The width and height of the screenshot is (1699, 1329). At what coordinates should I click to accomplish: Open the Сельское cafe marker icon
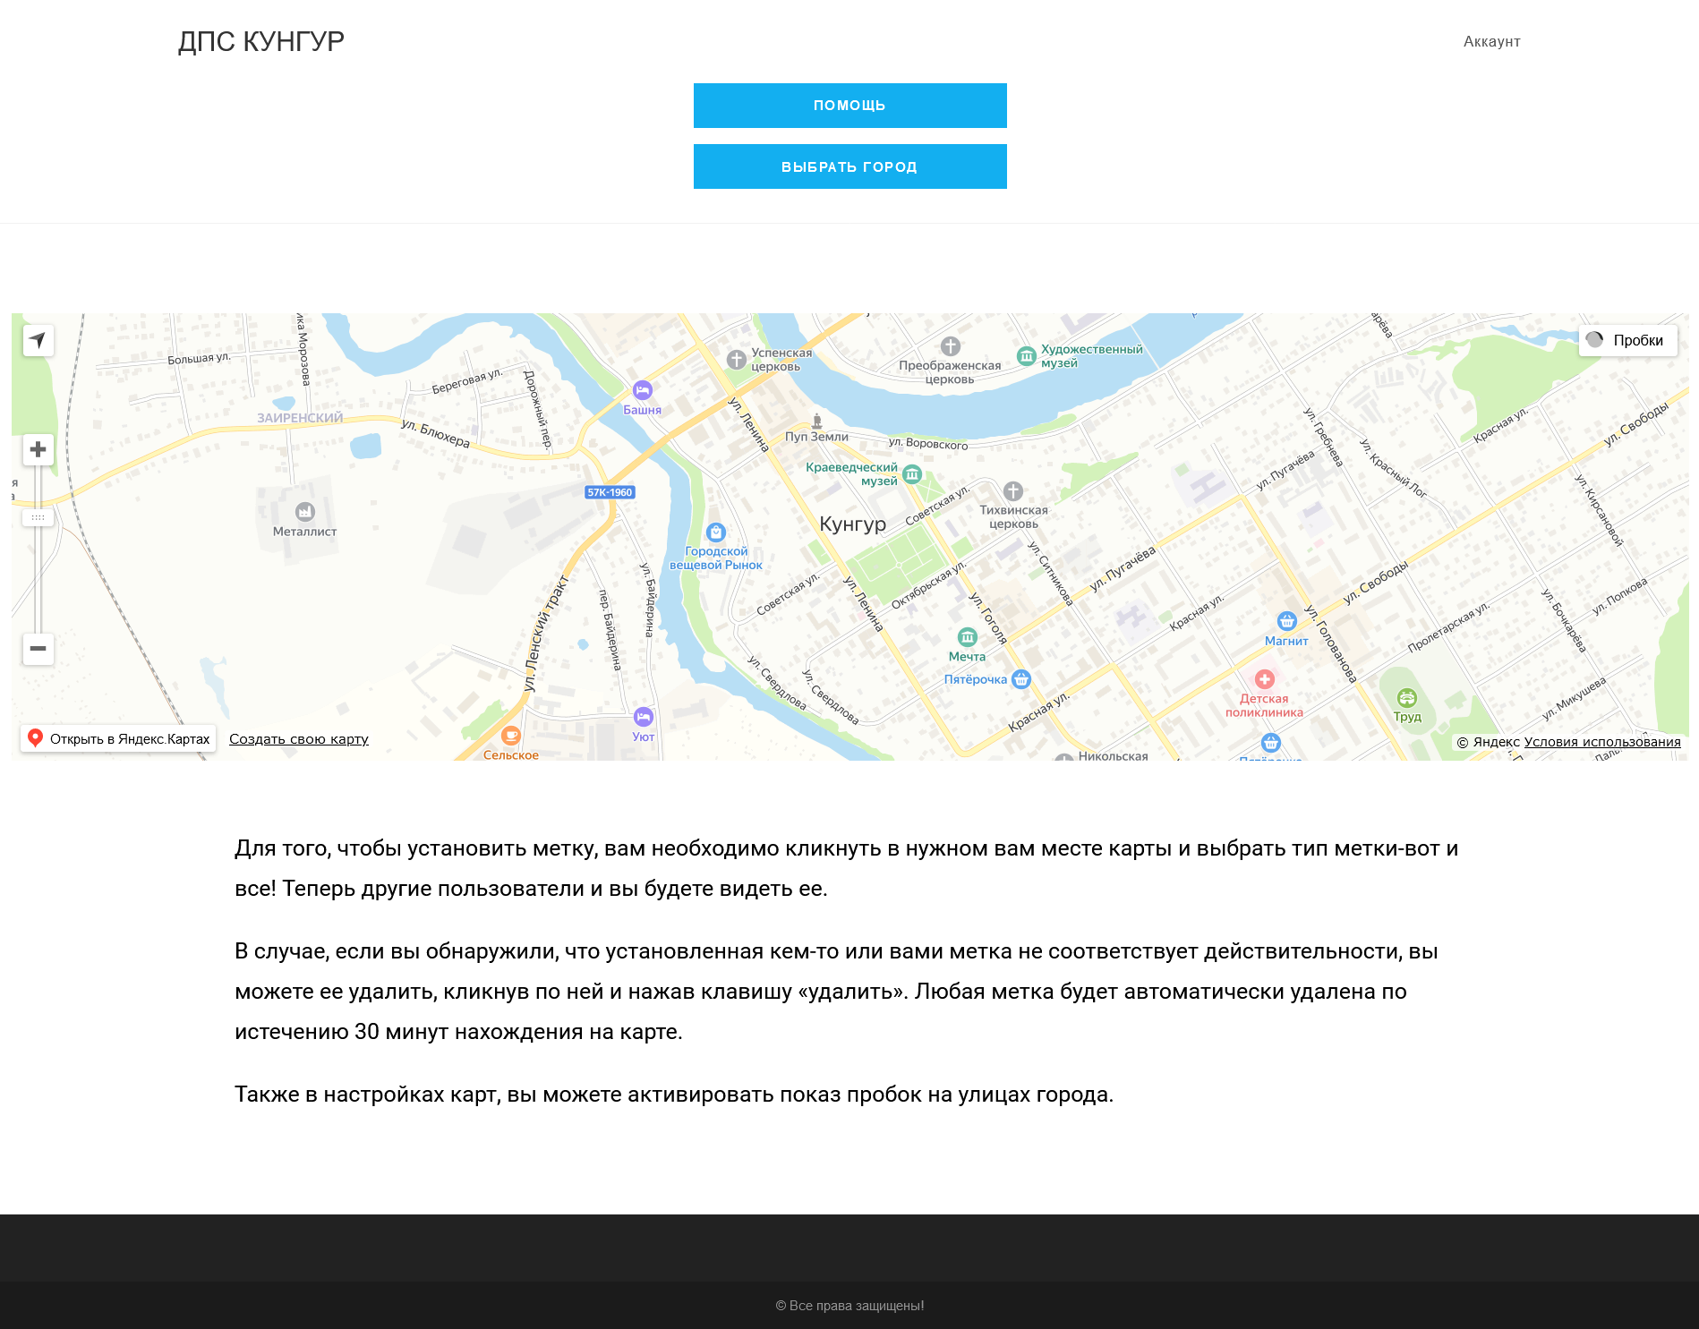pos(511,736)
